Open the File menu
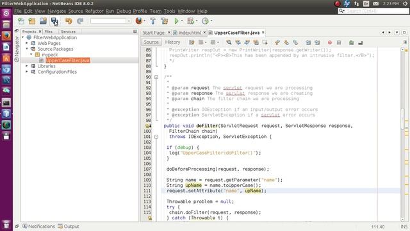410x231 pixels. click(18, 11)
